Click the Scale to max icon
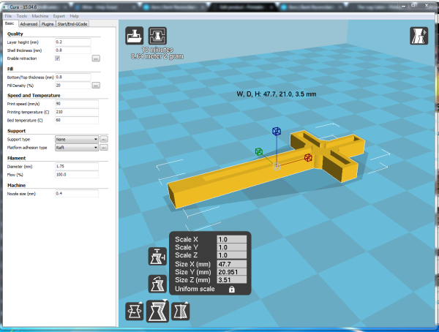The height and width of the screenshot is (332, 439). click(157, 257)
